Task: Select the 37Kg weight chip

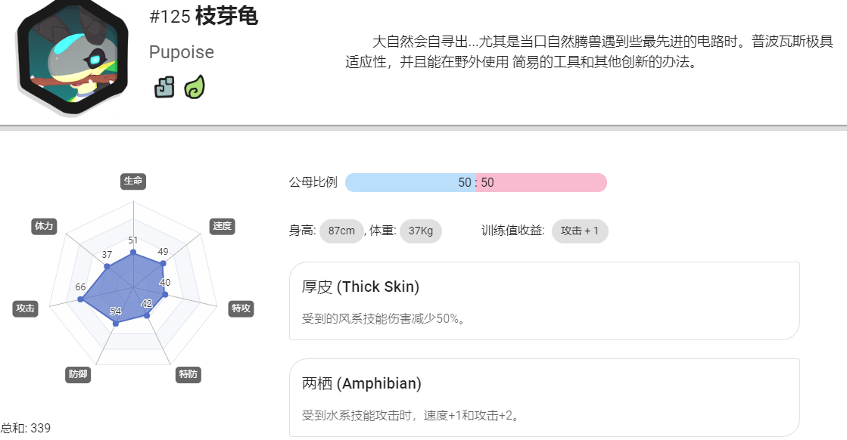Action: click(x=420, y=231)
